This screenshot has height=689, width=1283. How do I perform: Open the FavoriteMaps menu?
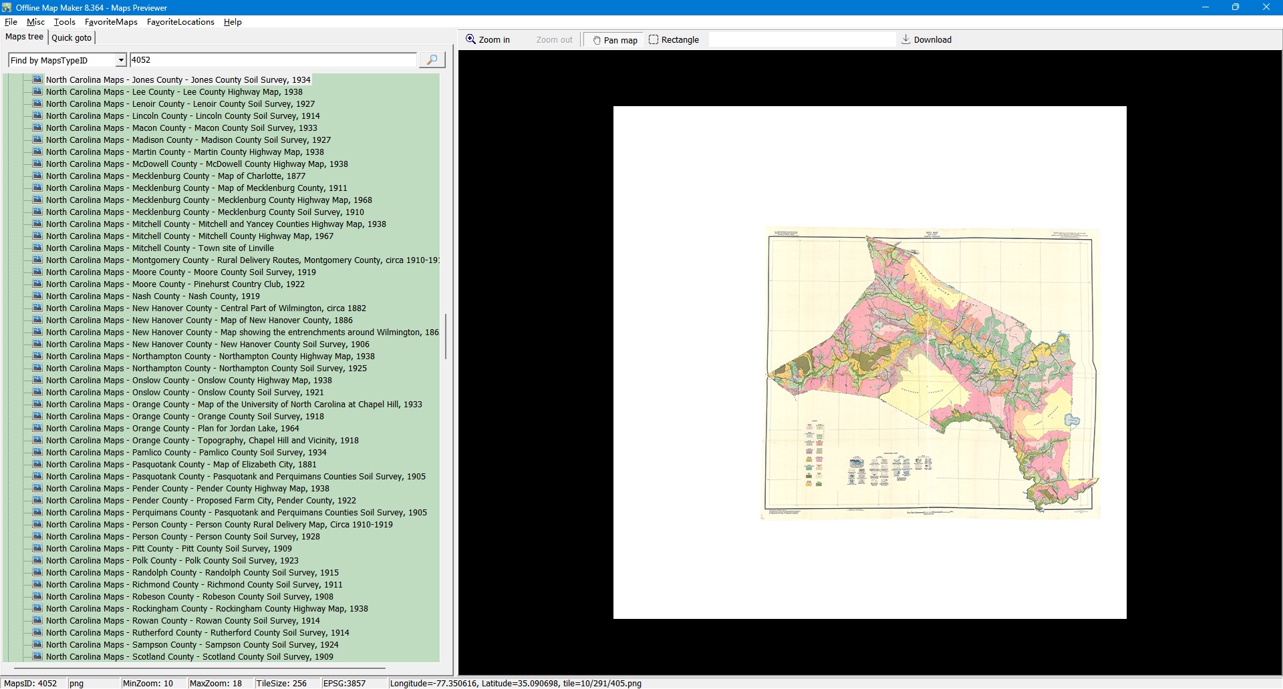pos(111,22)
